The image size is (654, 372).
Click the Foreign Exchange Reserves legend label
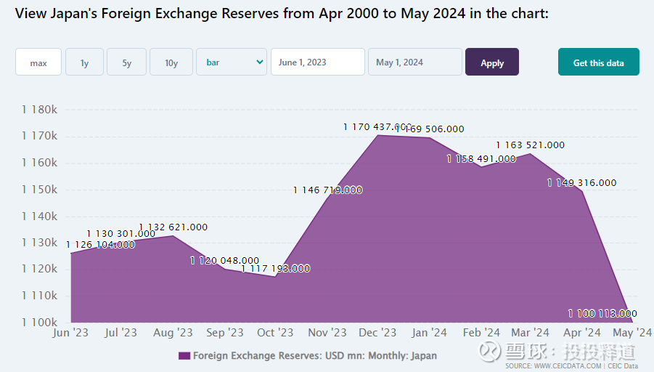(315, 356)
